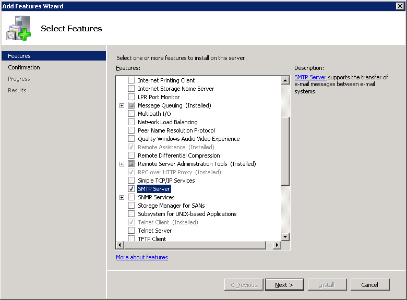Viewport: 407px width, 300px height.
Task: Enable the Telnet Server checkbox
Action: pyautogui.click(x=131, y=231)
